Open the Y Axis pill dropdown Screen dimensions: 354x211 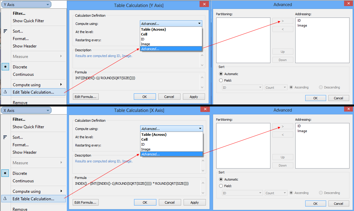(48, 5)
